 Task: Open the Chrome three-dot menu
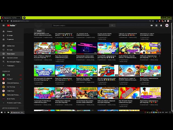(x=171, y=21)
